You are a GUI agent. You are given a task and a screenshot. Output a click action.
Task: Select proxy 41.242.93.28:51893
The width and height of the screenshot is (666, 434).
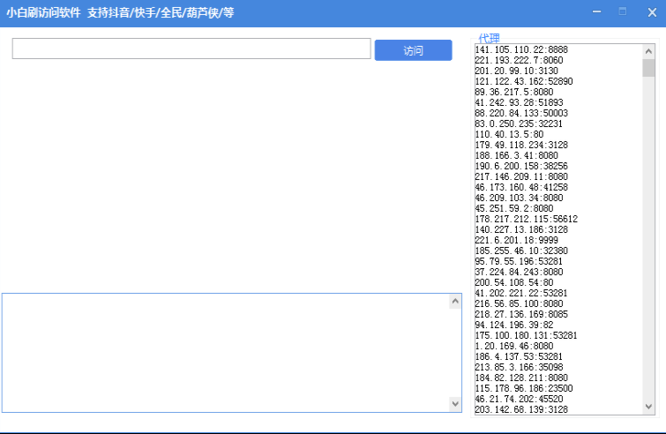pyautogui.click(x=519, y=103)
